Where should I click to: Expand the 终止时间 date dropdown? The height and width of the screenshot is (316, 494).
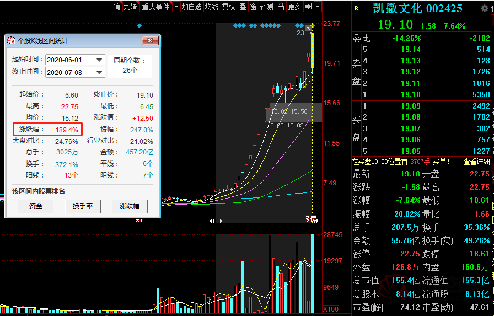[x=100, y=73]
